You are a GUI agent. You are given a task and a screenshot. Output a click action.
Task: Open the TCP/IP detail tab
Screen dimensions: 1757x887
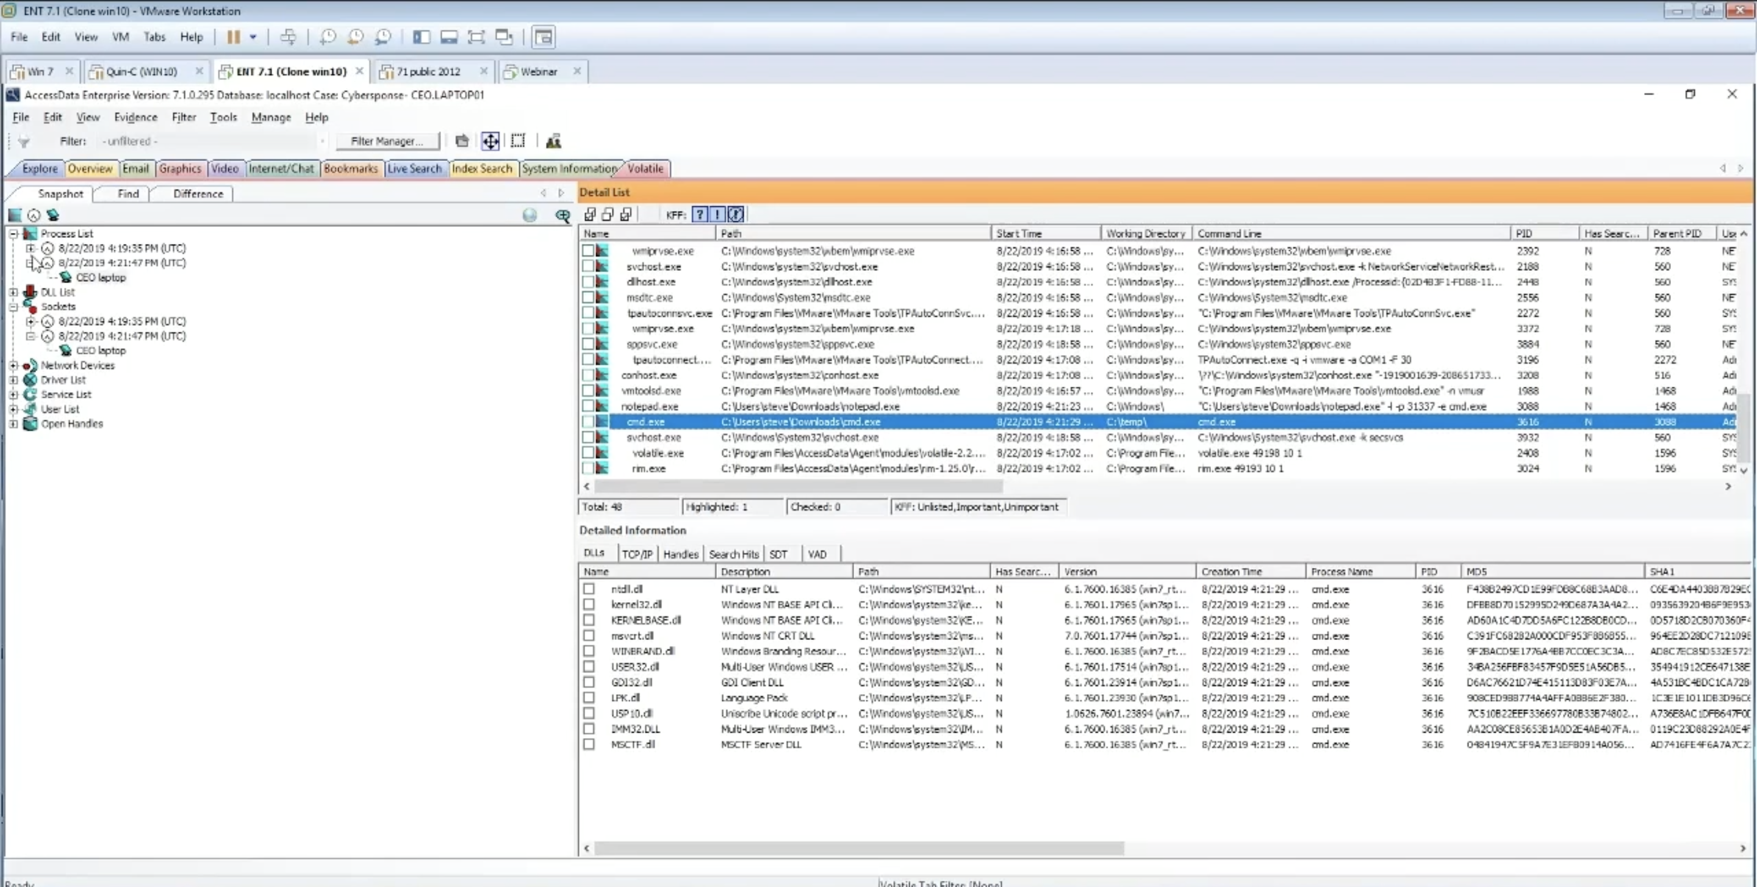point(637,555)
